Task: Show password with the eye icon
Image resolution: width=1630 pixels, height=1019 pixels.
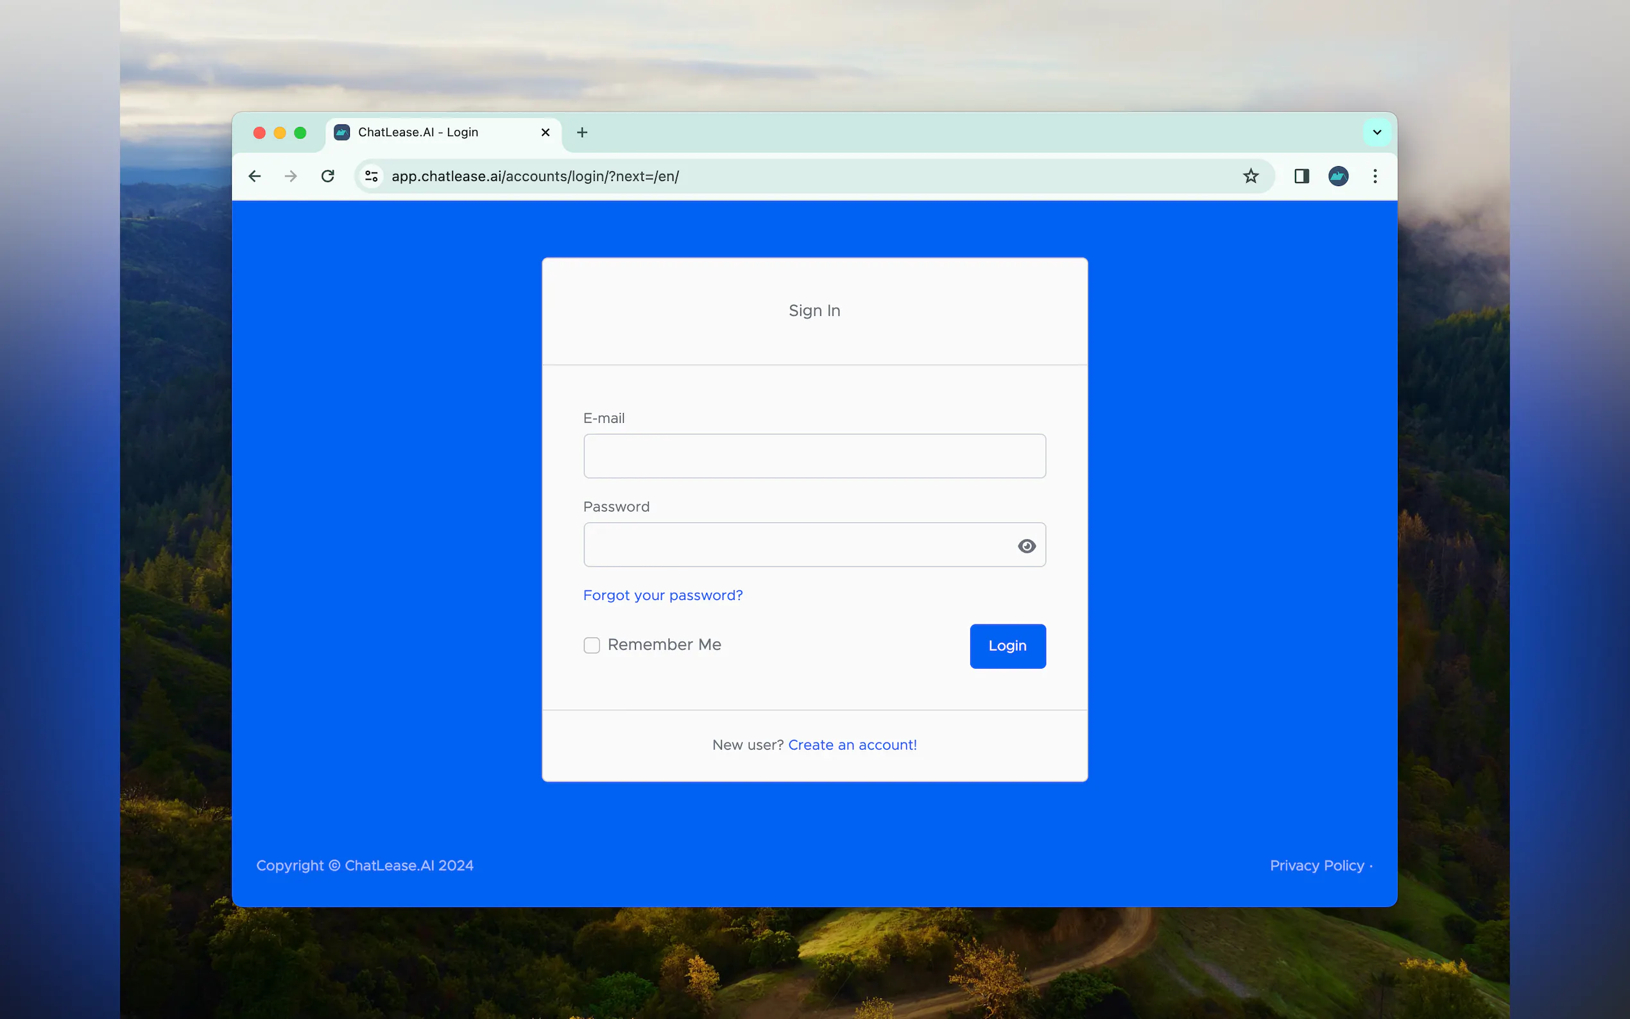Action: click(x=1026, y=546)
